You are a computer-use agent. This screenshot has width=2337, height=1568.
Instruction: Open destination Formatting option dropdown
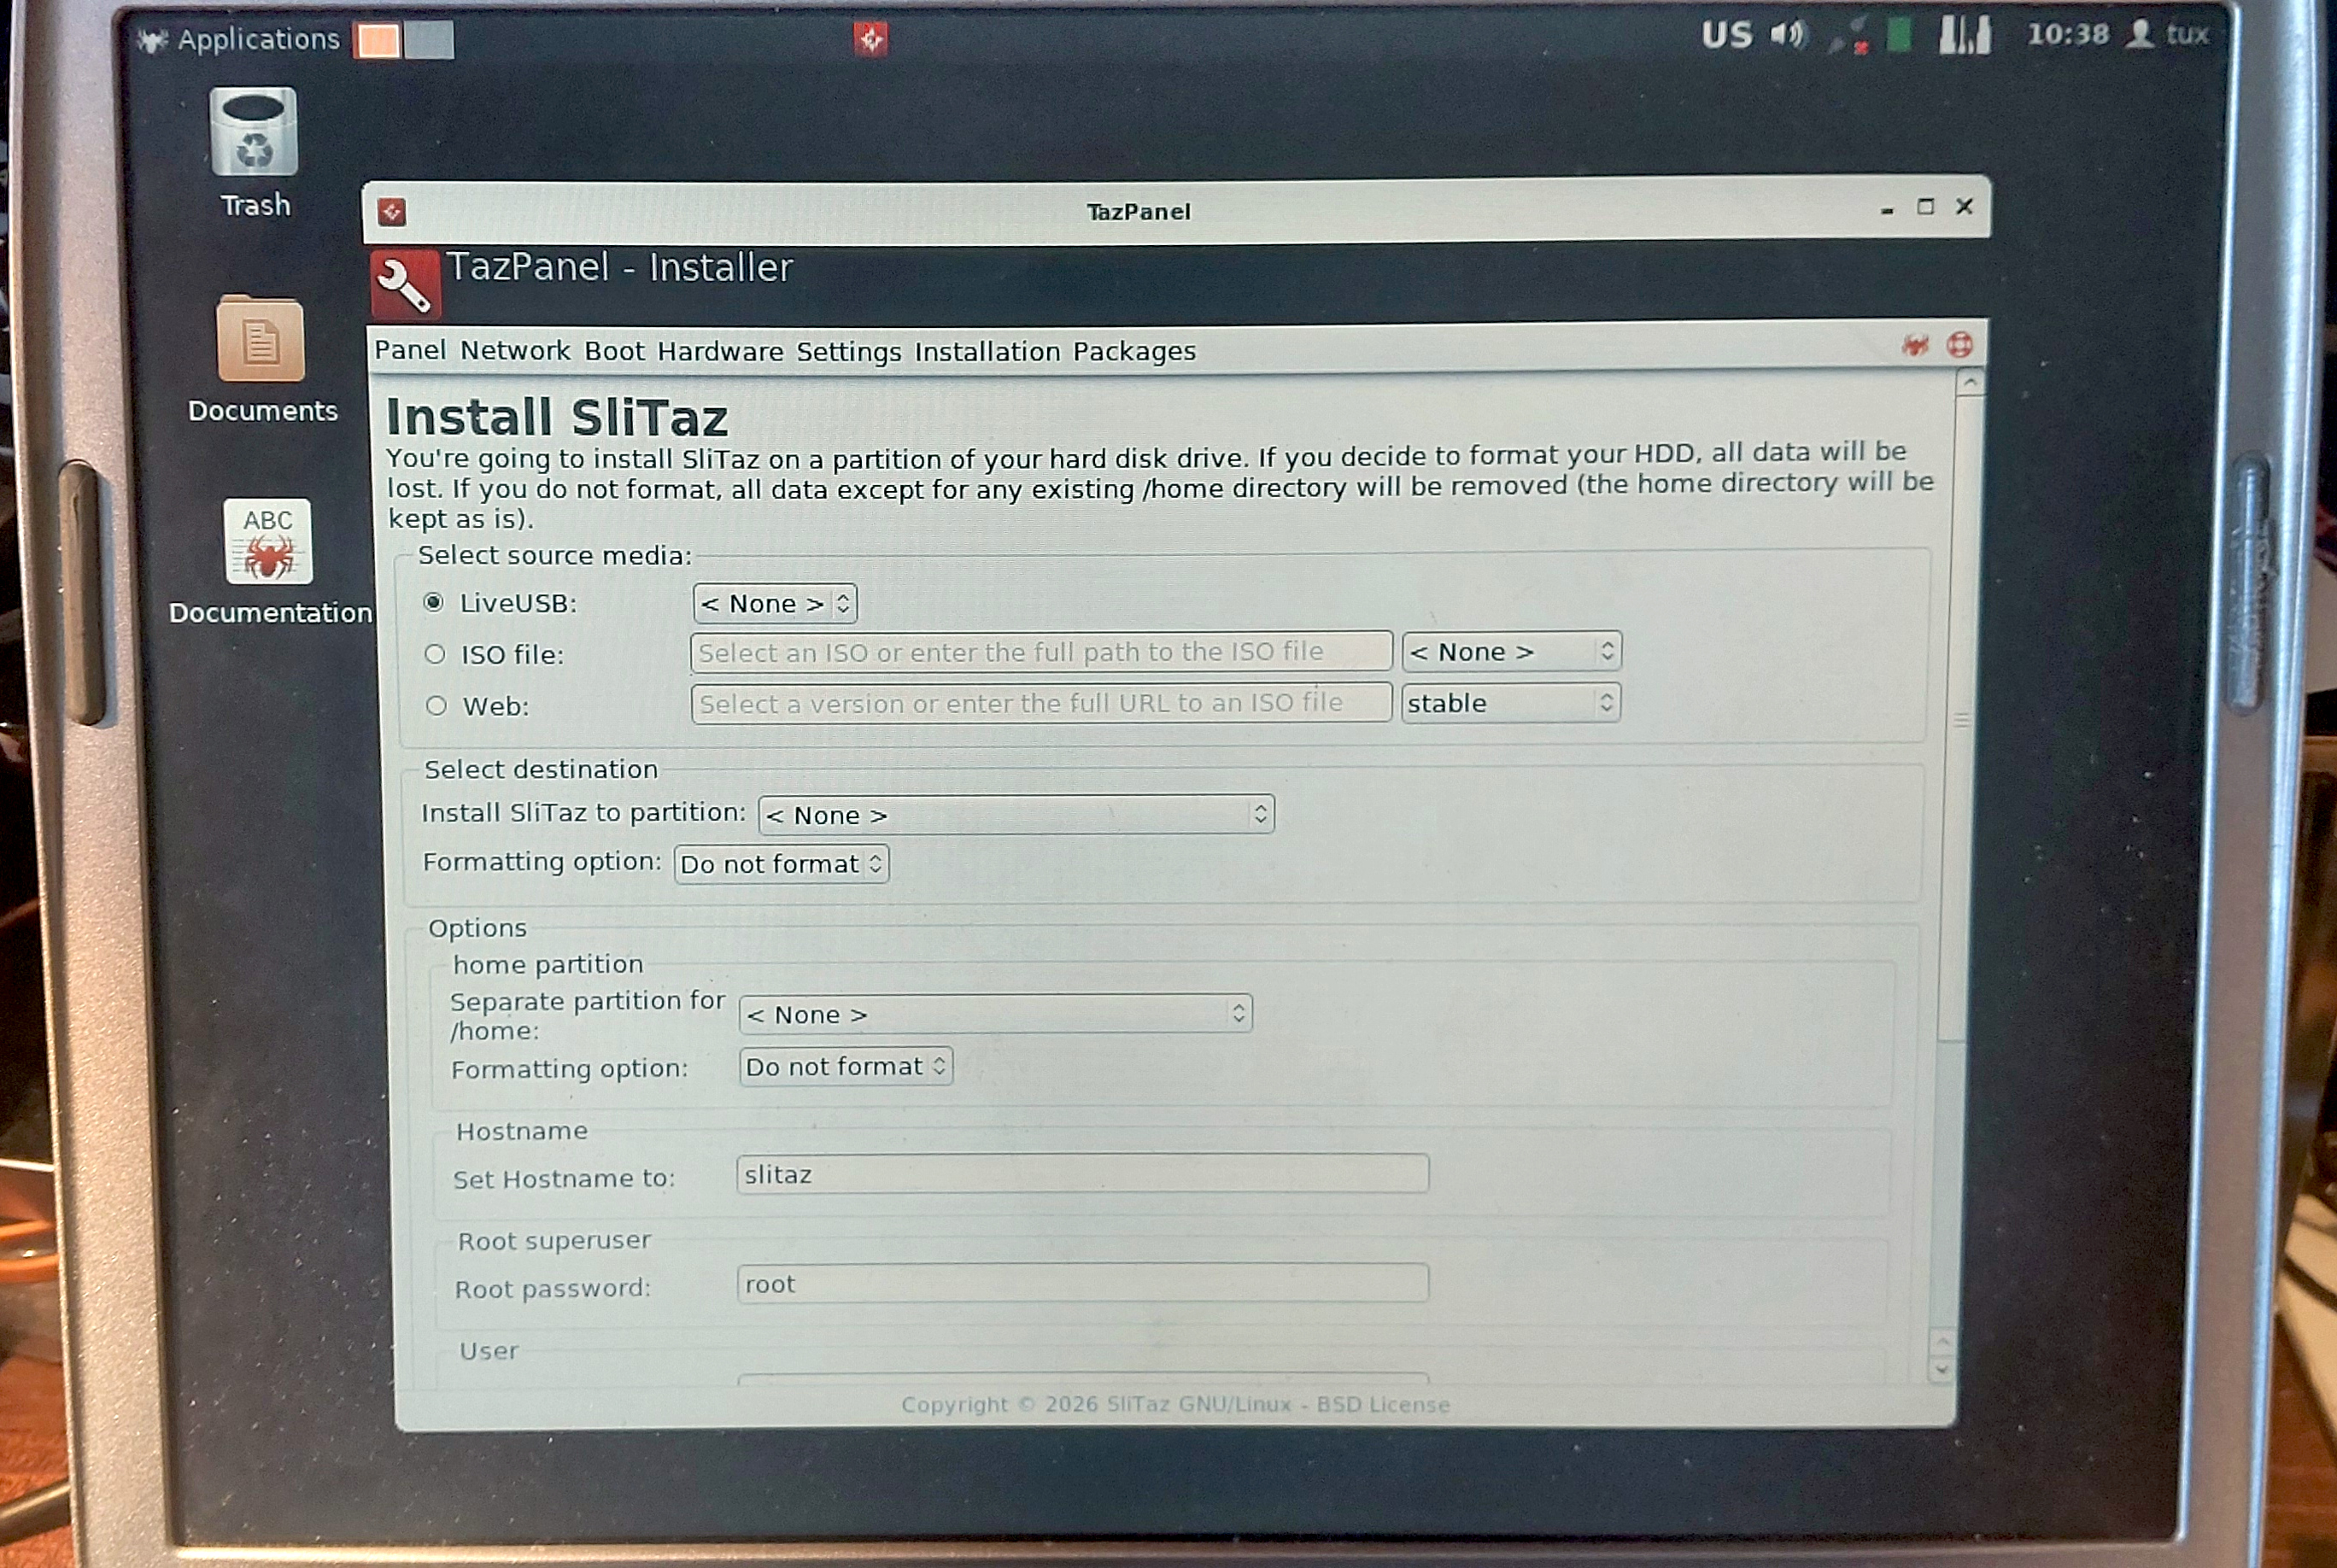(782, 864)
